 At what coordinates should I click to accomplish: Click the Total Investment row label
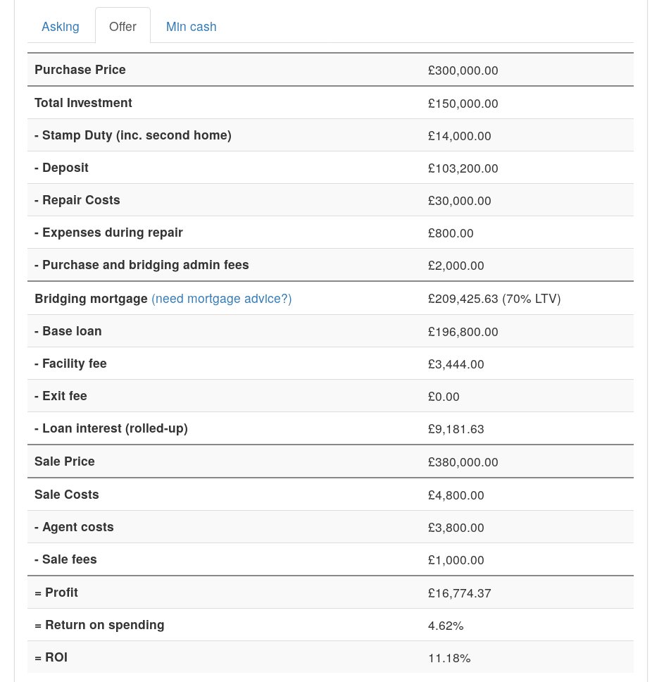[83, 103]
